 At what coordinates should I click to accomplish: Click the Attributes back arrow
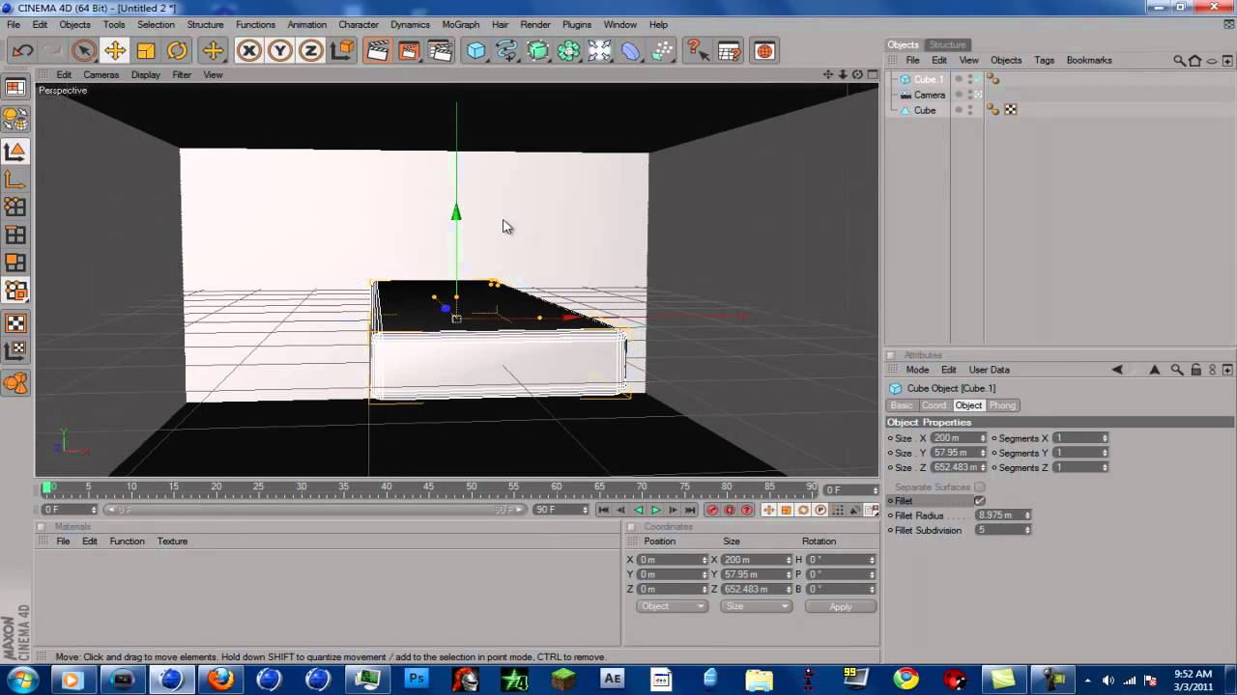coord(1117,370)
